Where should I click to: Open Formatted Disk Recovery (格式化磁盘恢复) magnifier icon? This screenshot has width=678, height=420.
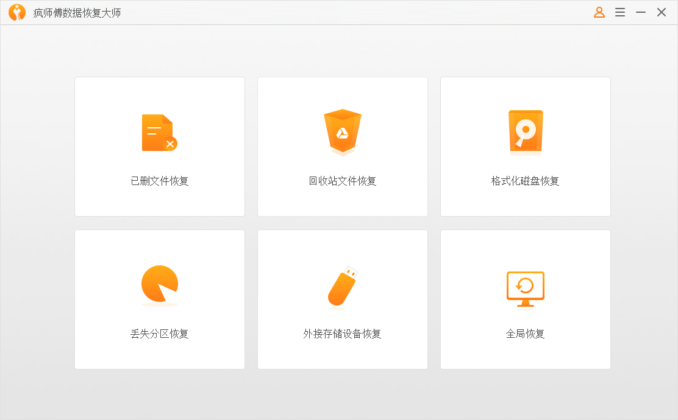525,131
